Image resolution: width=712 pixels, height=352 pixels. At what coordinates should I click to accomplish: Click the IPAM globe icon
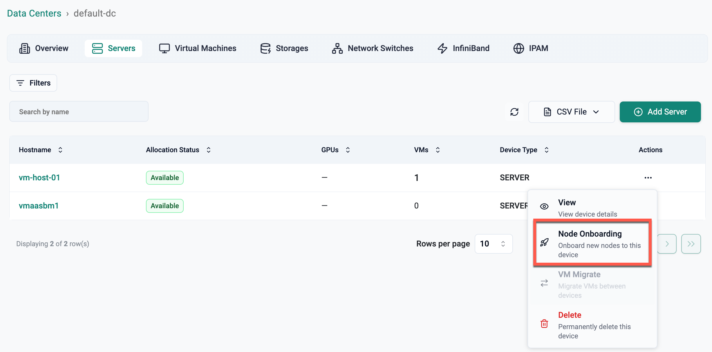pyautogui.click(x=518, y=48)
